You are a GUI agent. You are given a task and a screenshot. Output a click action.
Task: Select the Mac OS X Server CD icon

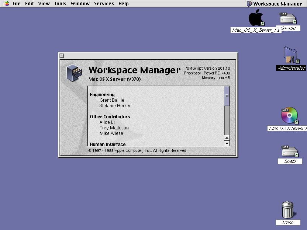coord(289,116)
